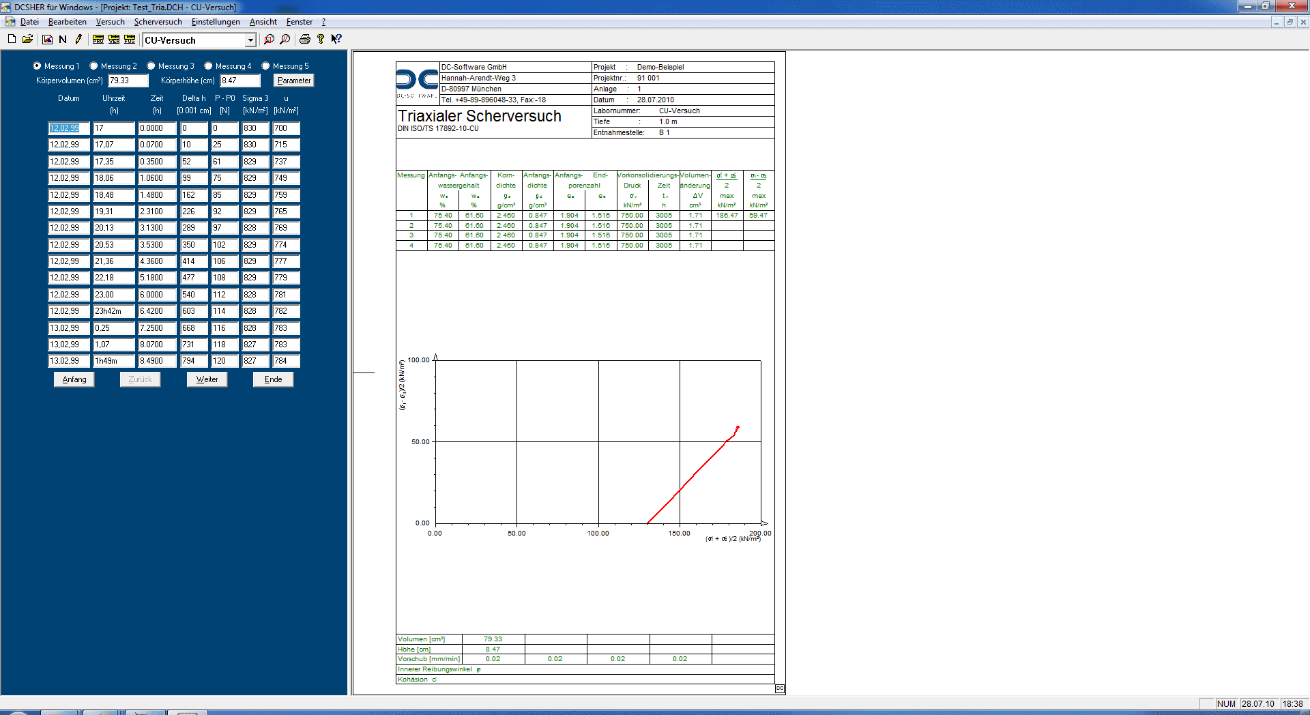This screenshot has height=715, width=1310.
Task: Click the u field showing 765
Action: [x=286, y=211]
